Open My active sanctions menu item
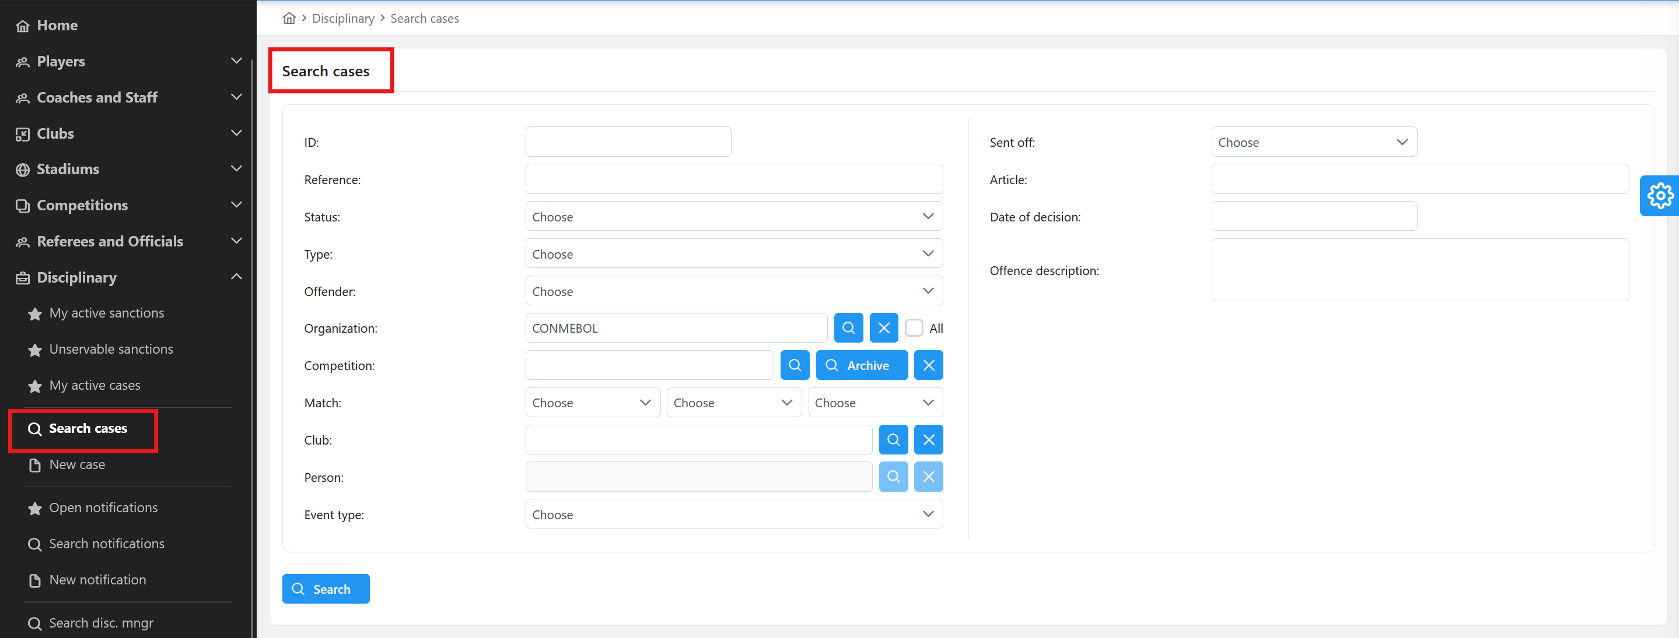The image size is (1679, 638). [x=106, y=313]
